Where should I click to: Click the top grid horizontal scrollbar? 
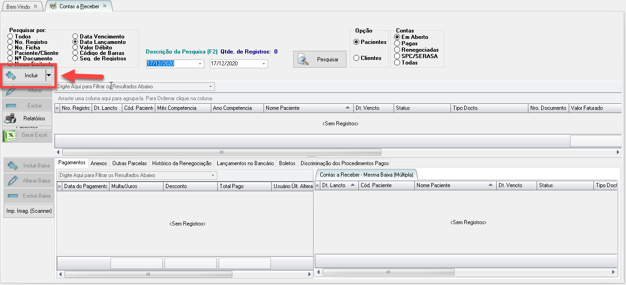click(x=221, y=152)
